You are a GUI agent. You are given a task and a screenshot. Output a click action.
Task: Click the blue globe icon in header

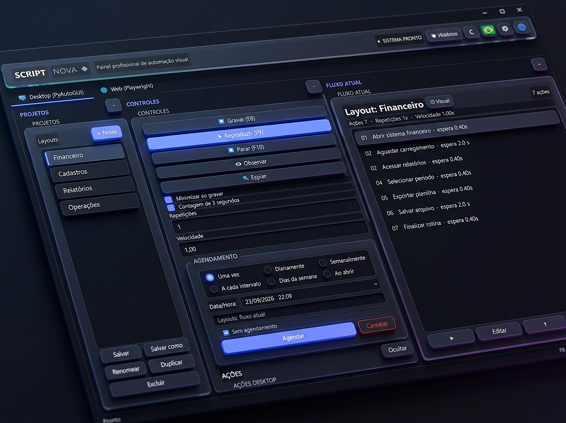(x=522, y=27)
